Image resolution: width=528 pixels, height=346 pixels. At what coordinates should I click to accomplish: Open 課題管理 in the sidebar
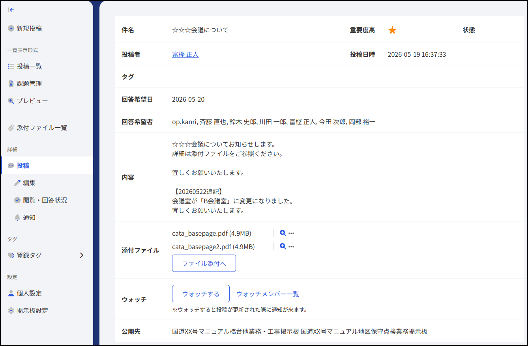point(47,84)
